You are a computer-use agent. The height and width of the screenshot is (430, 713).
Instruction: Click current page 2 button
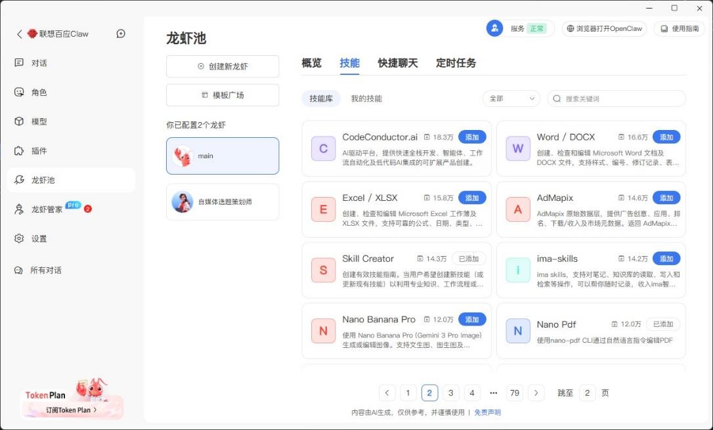click(429, 393)
